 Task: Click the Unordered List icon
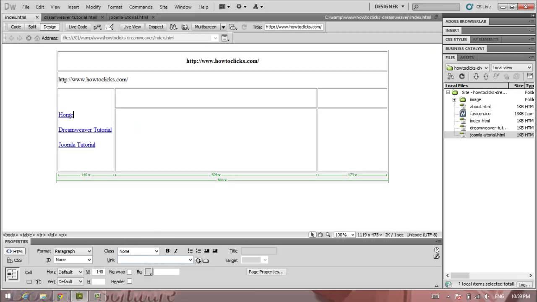click(190, 251)
